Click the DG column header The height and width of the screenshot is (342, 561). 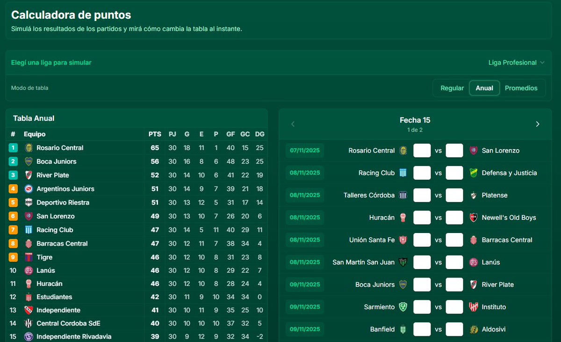(x=260, y=134)
